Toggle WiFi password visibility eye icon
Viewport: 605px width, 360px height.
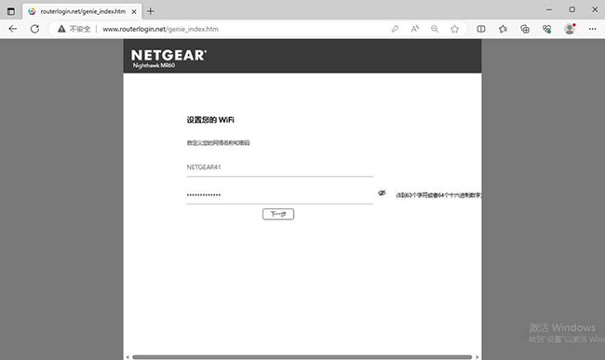pyautogui.click(x=382, y=193)
